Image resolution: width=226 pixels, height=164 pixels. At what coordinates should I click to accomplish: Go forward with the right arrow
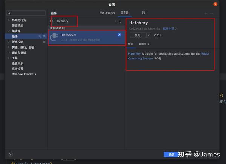[x=211, y=14]
